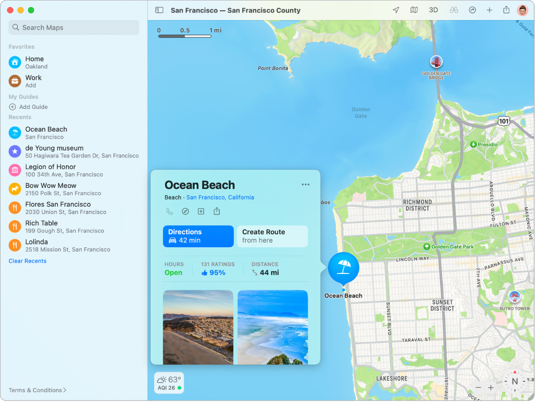
Task: Enable 3D map view
Action: [x=434, y=10]
